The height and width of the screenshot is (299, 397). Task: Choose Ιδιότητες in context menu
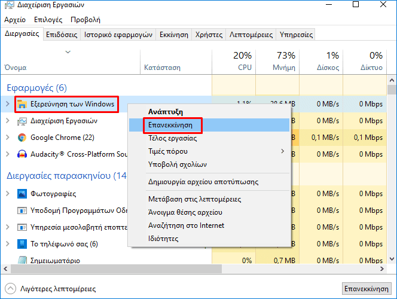(209, 239)
